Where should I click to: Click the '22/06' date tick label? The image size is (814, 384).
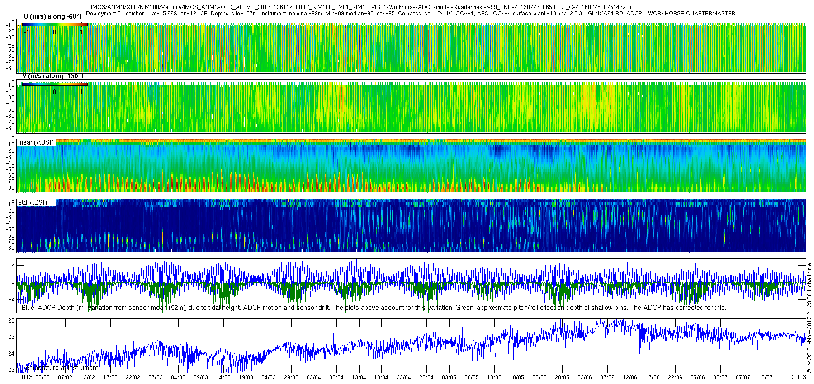675,378
